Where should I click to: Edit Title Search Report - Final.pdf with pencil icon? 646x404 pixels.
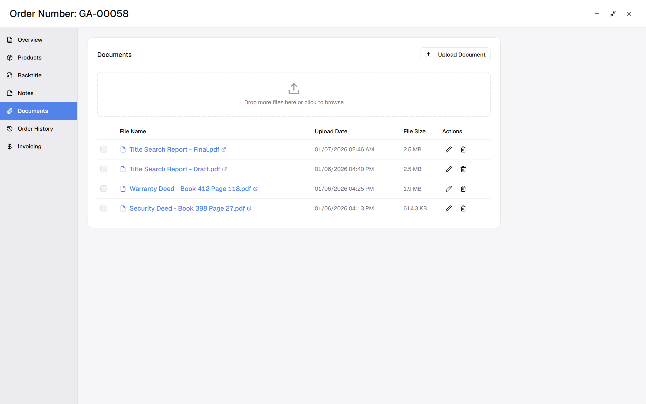point(448,149)
